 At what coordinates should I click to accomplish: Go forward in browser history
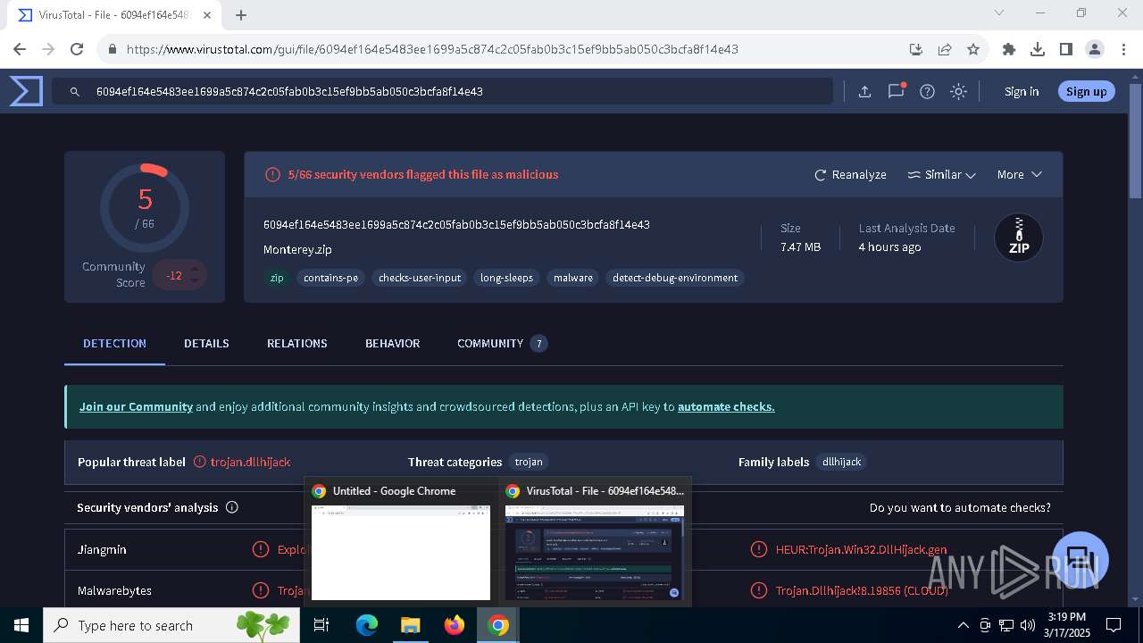click(48, 49)
